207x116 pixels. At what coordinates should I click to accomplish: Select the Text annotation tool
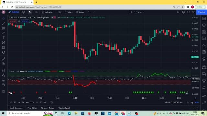pyautogui.click(x=4, y=38)
